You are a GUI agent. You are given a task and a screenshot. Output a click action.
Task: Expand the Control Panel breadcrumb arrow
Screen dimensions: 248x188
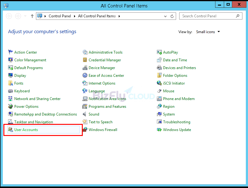click(75, 16)
